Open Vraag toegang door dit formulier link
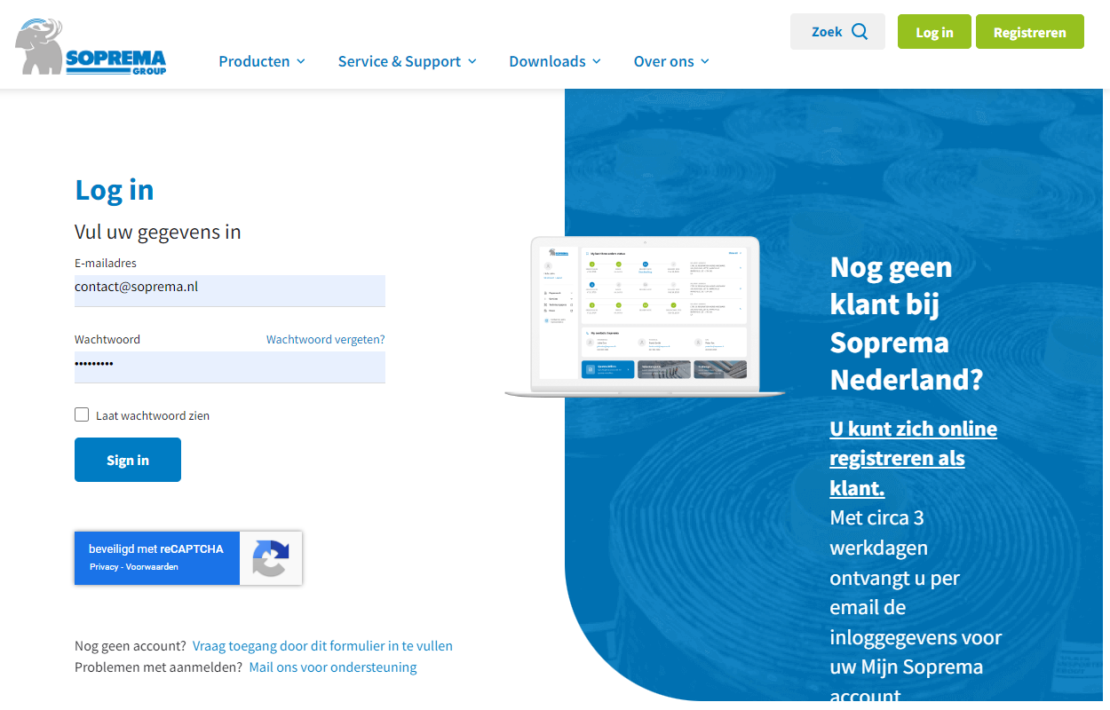 [322, 646]
